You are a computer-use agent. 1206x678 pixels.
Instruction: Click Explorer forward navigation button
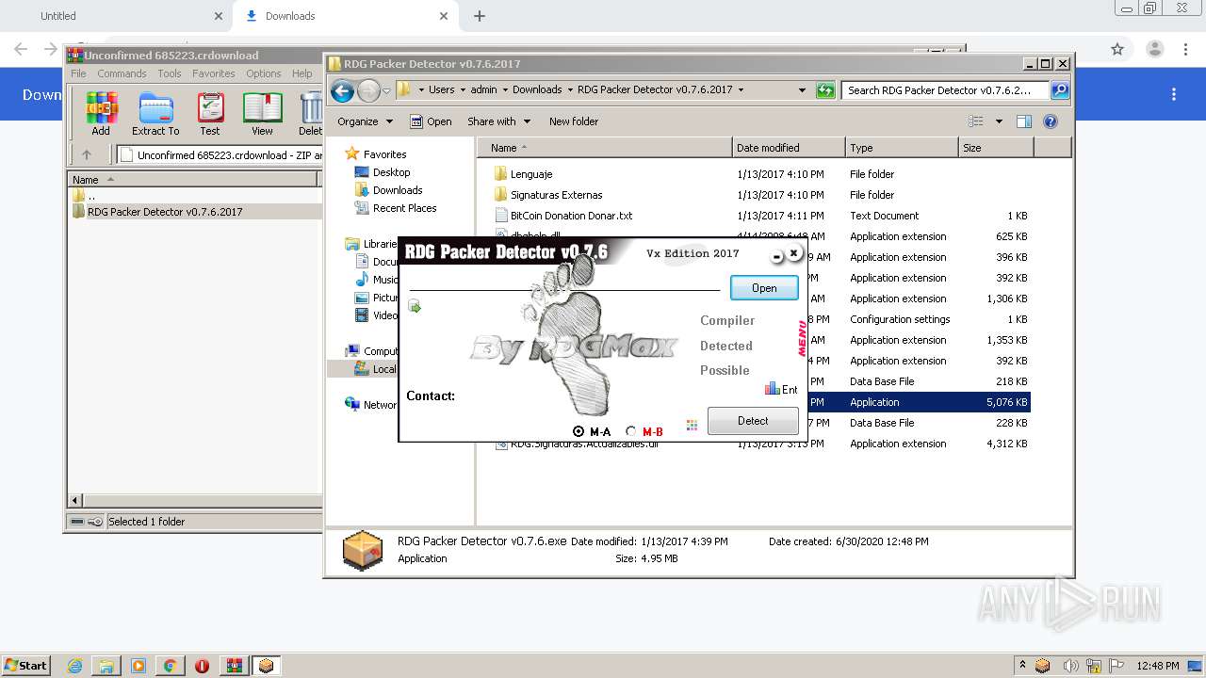pyautogui.click(x=368, y=90)
